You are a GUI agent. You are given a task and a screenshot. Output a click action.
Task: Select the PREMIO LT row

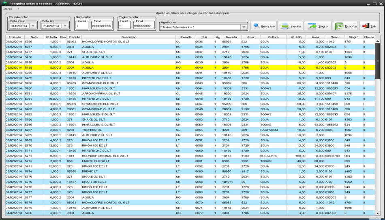point(190,171)
